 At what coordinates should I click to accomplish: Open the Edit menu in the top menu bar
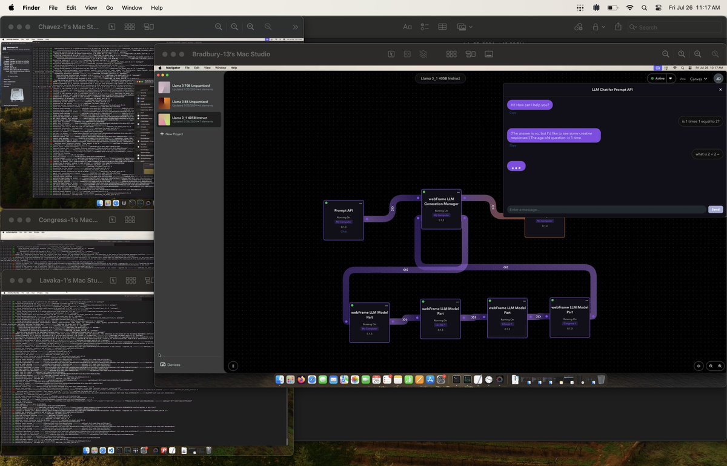click(x=71, y=8)
